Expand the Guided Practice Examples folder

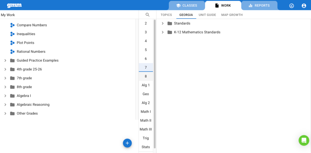point(5,60)
